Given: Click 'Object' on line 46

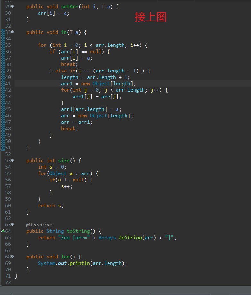Looking at the screenshot, I should coord(98,116).
